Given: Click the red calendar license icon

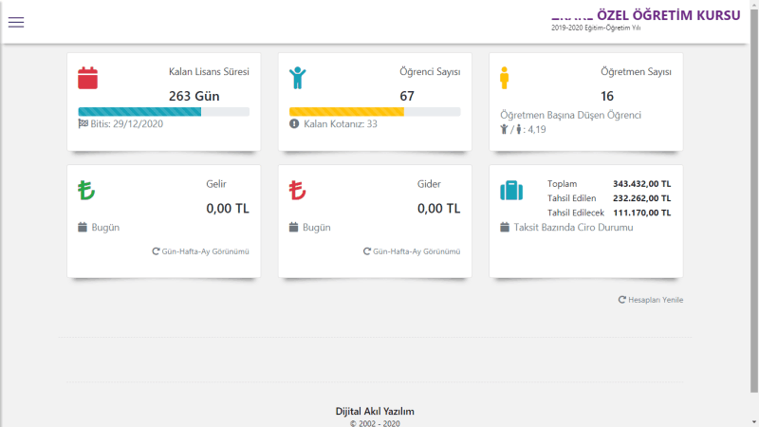Looking at the screenshot, I should coord(87,78).
